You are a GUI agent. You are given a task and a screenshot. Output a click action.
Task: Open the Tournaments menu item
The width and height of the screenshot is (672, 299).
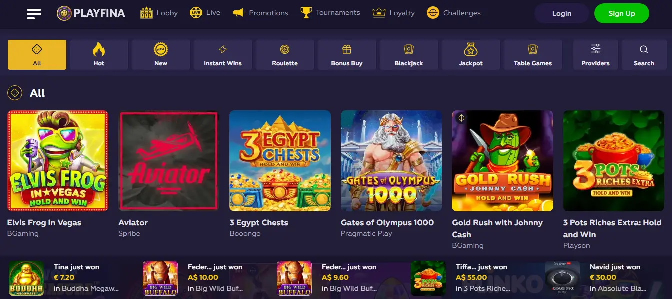(x=330, y=12)
